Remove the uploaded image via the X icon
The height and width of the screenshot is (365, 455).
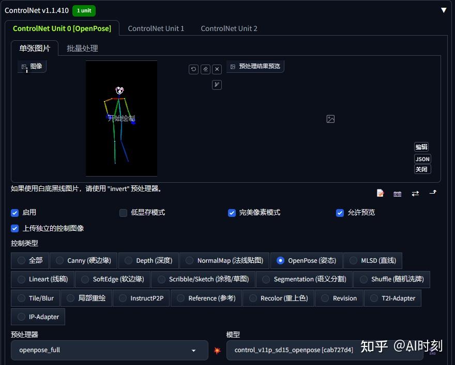pyautogui.click(x=217, y=69)
